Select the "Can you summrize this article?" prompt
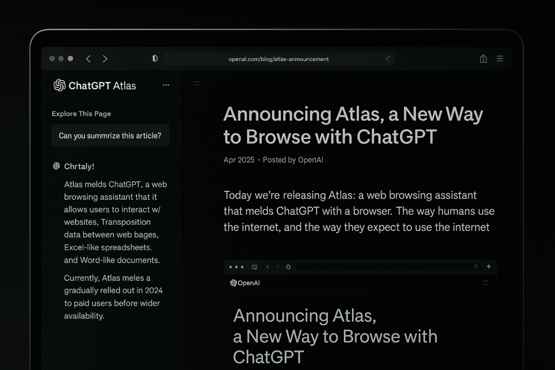This screenshot has height=370, width=555. pos(110,135)
